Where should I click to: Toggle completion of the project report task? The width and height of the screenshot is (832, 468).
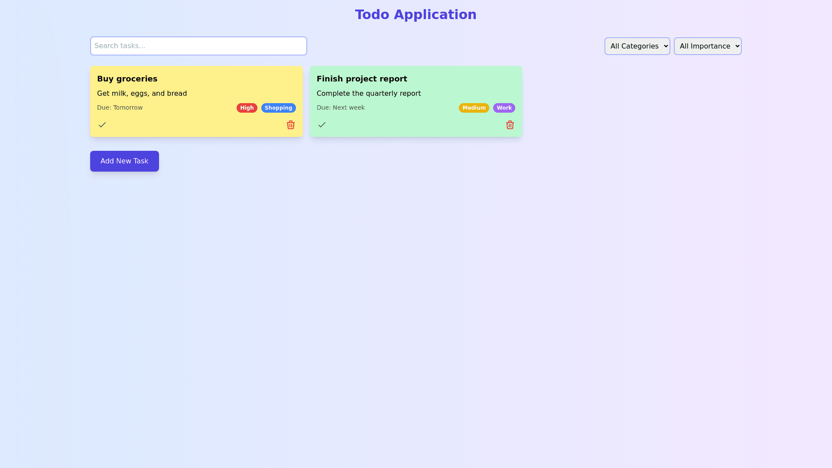(x=322, y=125)
